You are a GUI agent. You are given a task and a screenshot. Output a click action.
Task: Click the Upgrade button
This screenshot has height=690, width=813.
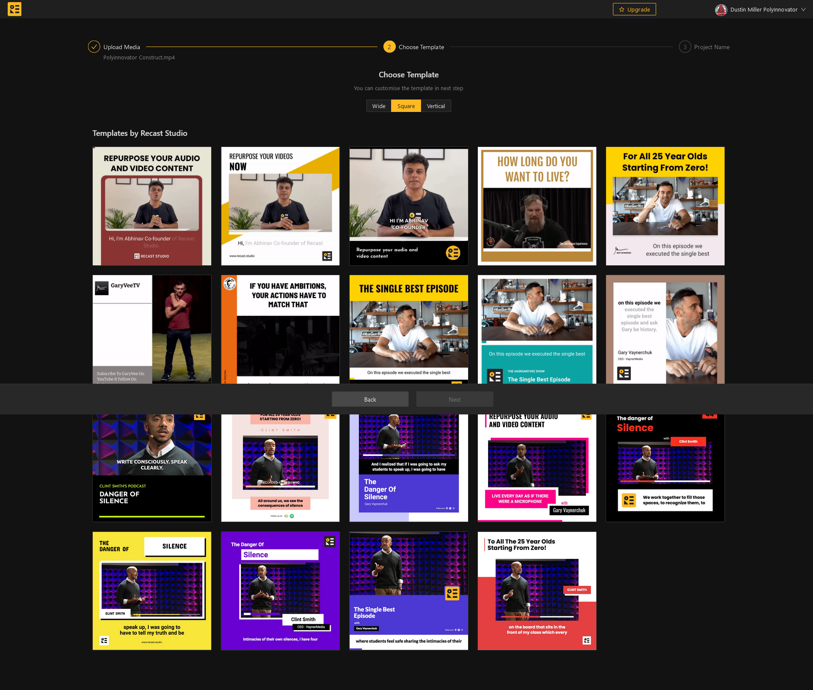[x=634, y=9]
